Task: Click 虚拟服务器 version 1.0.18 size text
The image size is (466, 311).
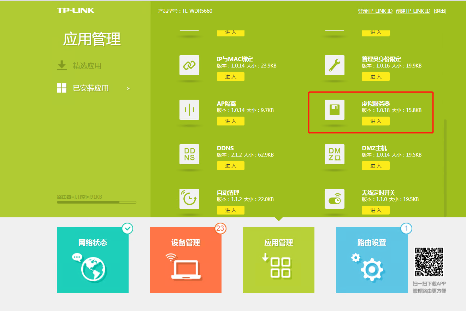Action: pos(391,110)
